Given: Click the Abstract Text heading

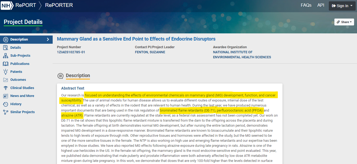Looking at the screenshot, I should coord(73,88).
